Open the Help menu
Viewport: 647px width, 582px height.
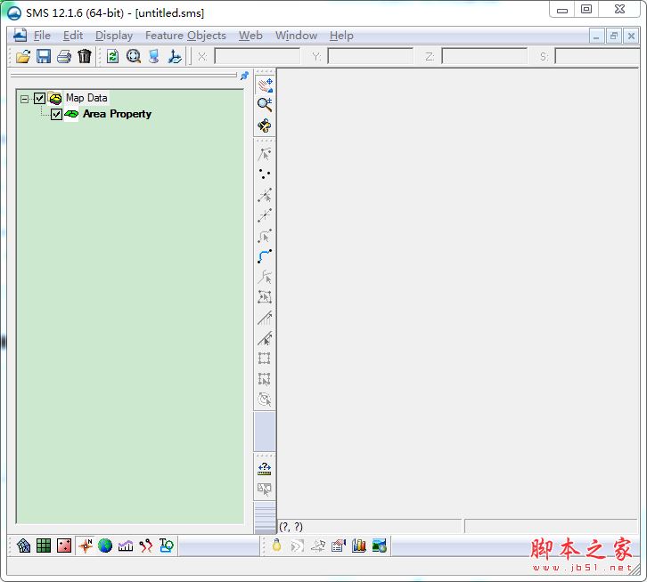(x=341, y=36)
